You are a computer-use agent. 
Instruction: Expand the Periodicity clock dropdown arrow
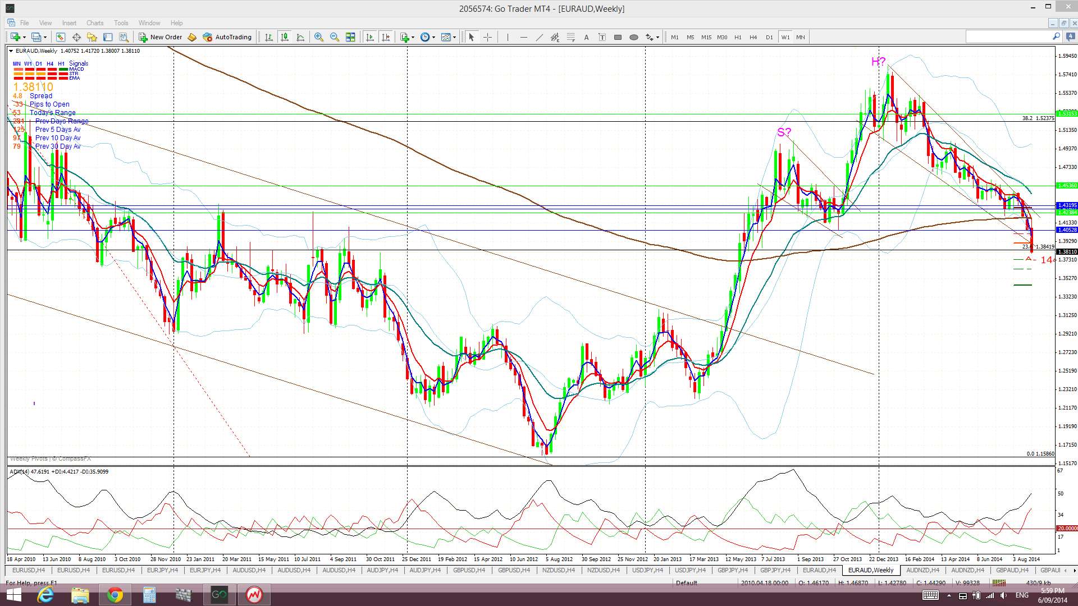433,37
